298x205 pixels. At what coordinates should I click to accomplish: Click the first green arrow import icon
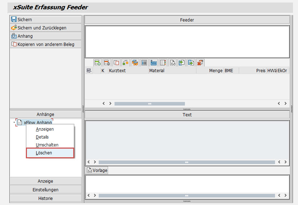pyautogui.click(x=182, y=63)
